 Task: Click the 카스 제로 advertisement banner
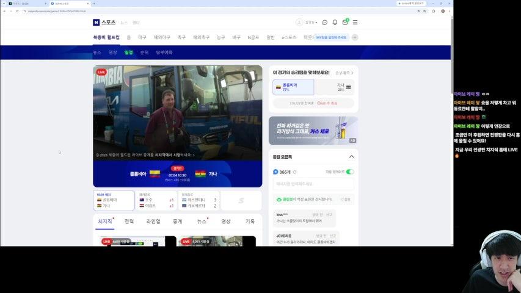[313, 131]
